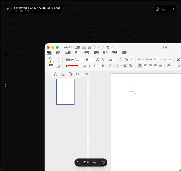Click the red font color swatch
Viewport: 181px width, 171px height.
tap(118, 66)
